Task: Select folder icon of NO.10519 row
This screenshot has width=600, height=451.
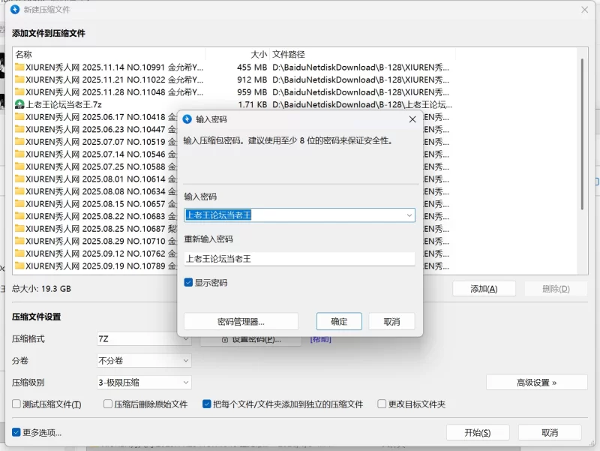Action: click(x=19, y=142)
